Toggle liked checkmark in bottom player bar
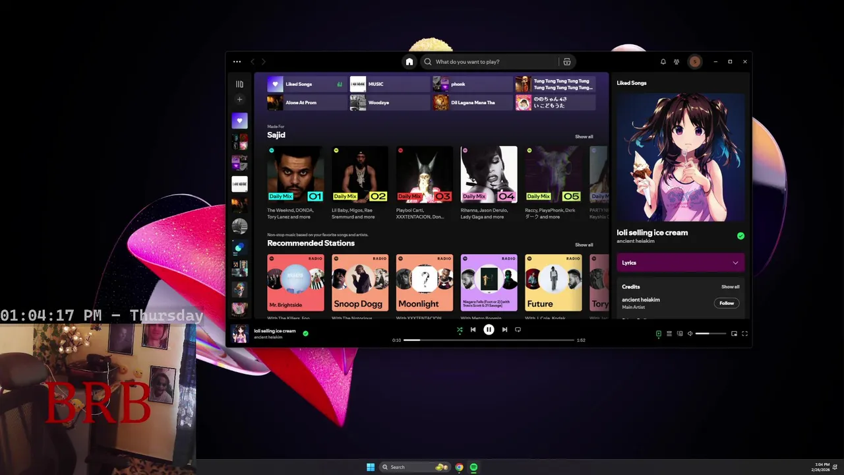844x475 pixels. pyautogui.click(x=305, y=334)
